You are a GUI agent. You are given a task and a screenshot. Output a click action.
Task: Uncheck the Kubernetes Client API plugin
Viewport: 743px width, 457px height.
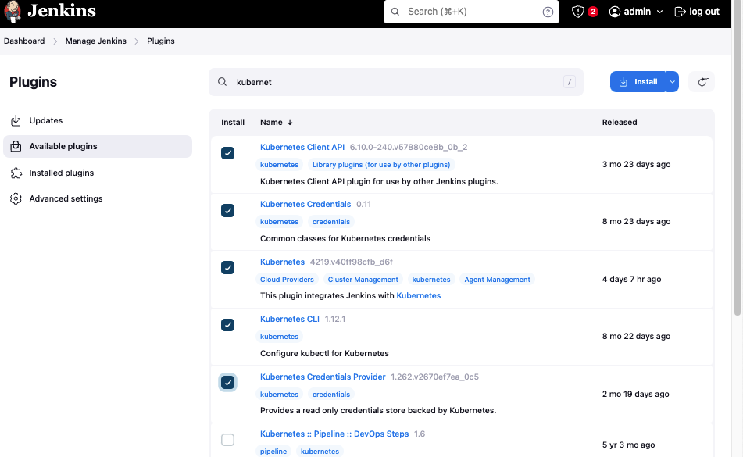[227, 153]
